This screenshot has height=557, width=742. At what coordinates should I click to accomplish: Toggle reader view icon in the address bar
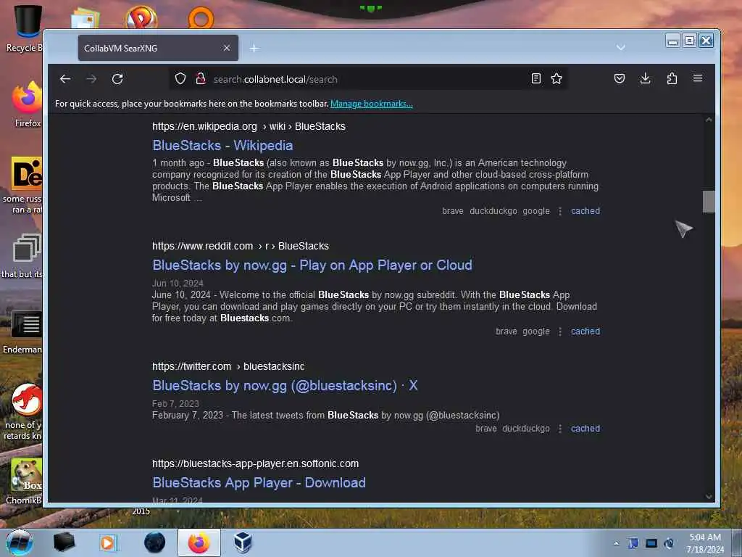pyautogui.click(x=535, y=78)
